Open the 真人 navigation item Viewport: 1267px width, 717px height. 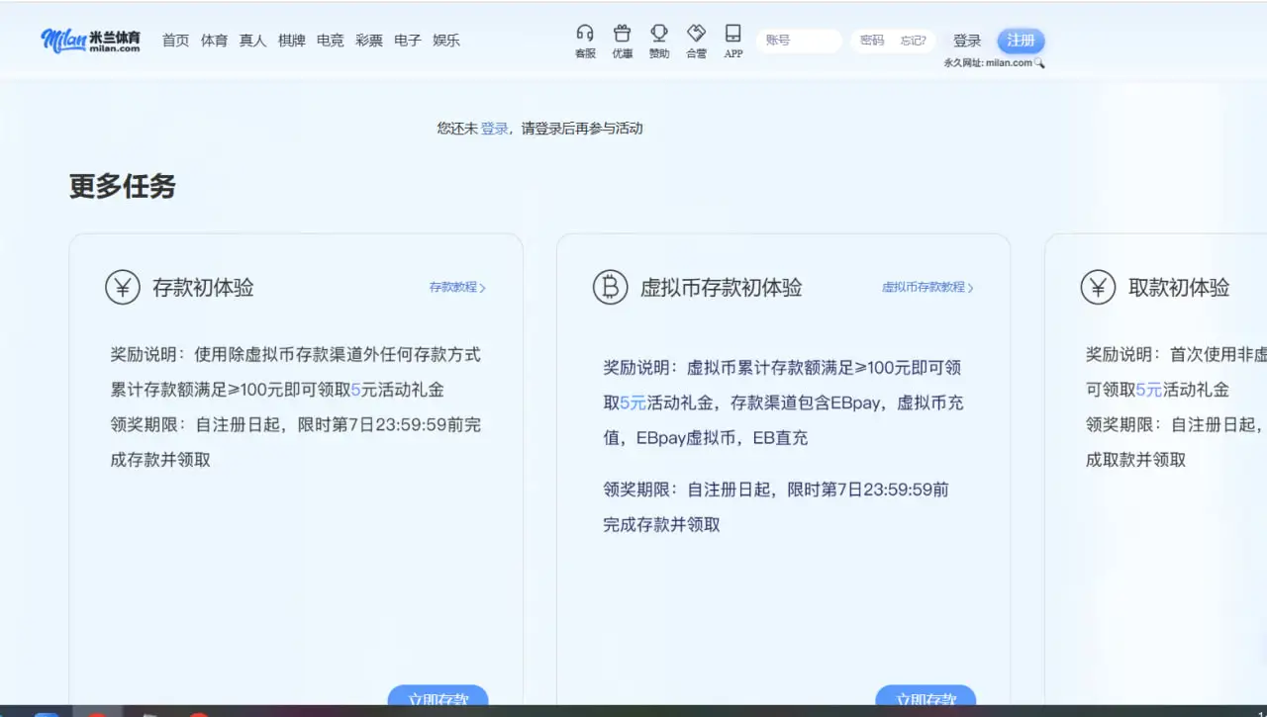252,41
